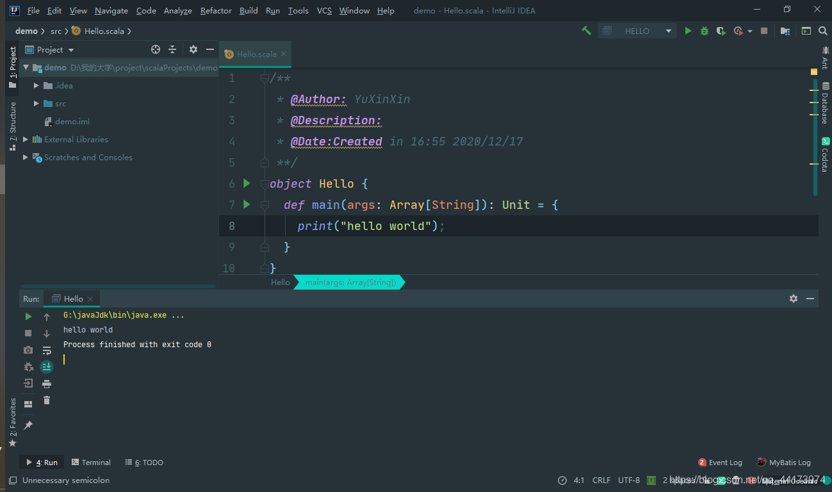Toggle soft-wrap in the console
832x492 pixels.
click(47, 350)
